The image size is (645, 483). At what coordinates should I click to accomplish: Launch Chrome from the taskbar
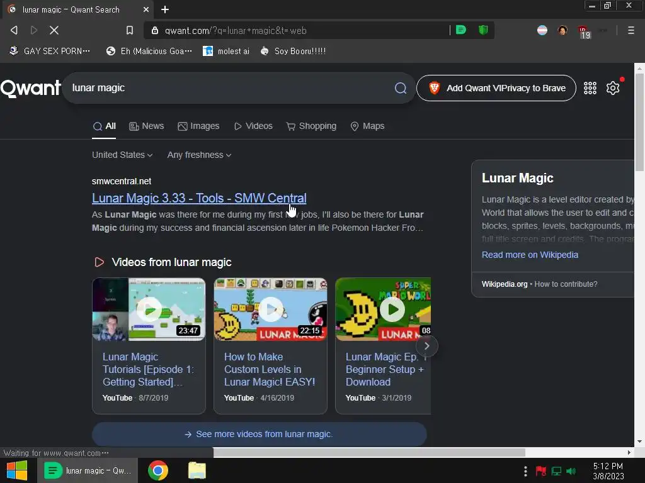(158, 470)
